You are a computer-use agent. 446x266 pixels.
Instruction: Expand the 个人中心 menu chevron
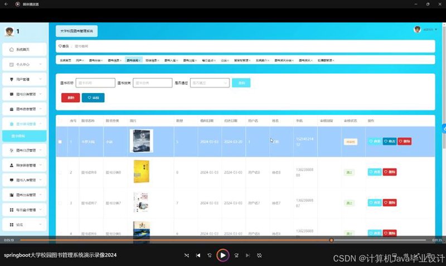(x=40, y=65)
